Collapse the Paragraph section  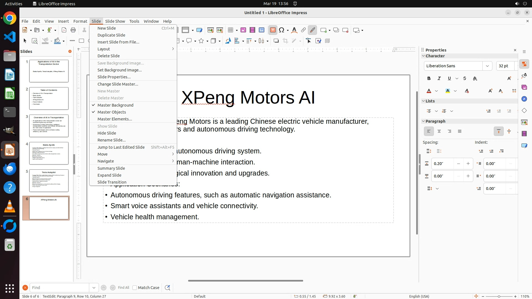tap(423, 121)
